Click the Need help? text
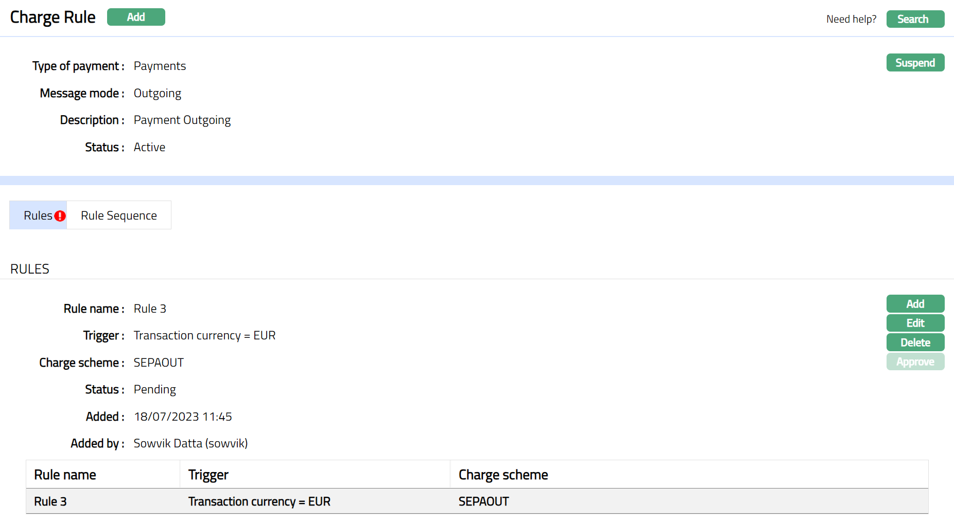The width and height of the screenshot is (954, 524). point(851,19)
